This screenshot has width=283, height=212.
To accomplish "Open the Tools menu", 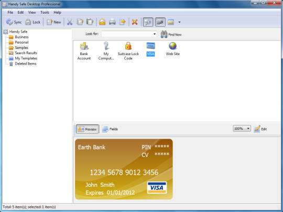I will point(45,13).
